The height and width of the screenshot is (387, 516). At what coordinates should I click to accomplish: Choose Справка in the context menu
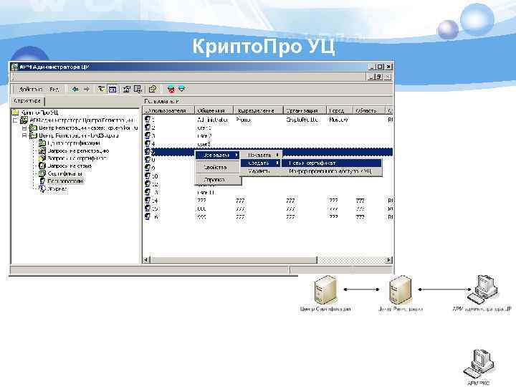[x=217, y=180]
